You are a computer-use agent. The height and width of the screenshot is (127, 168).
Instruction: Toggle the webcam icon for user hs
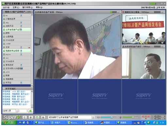pyautogui.click(x=21, y=16)
